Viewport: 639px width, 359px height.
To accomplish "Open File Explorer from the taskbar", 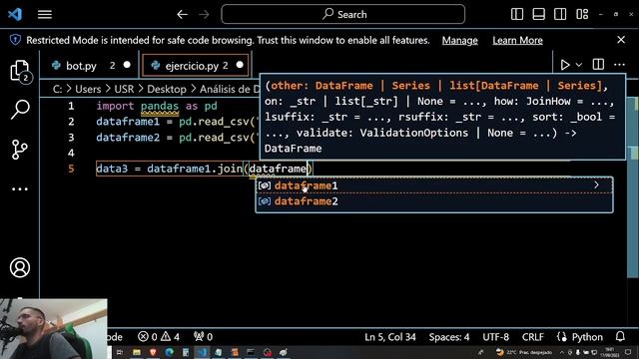I will [137, 352].
